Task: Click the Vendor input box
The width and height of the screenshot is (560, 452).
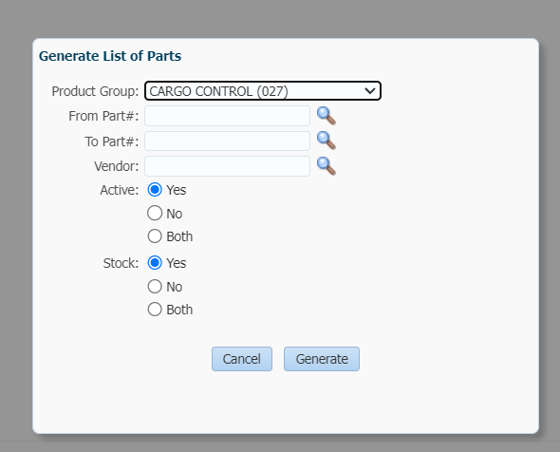Action: tap(227, 166)
